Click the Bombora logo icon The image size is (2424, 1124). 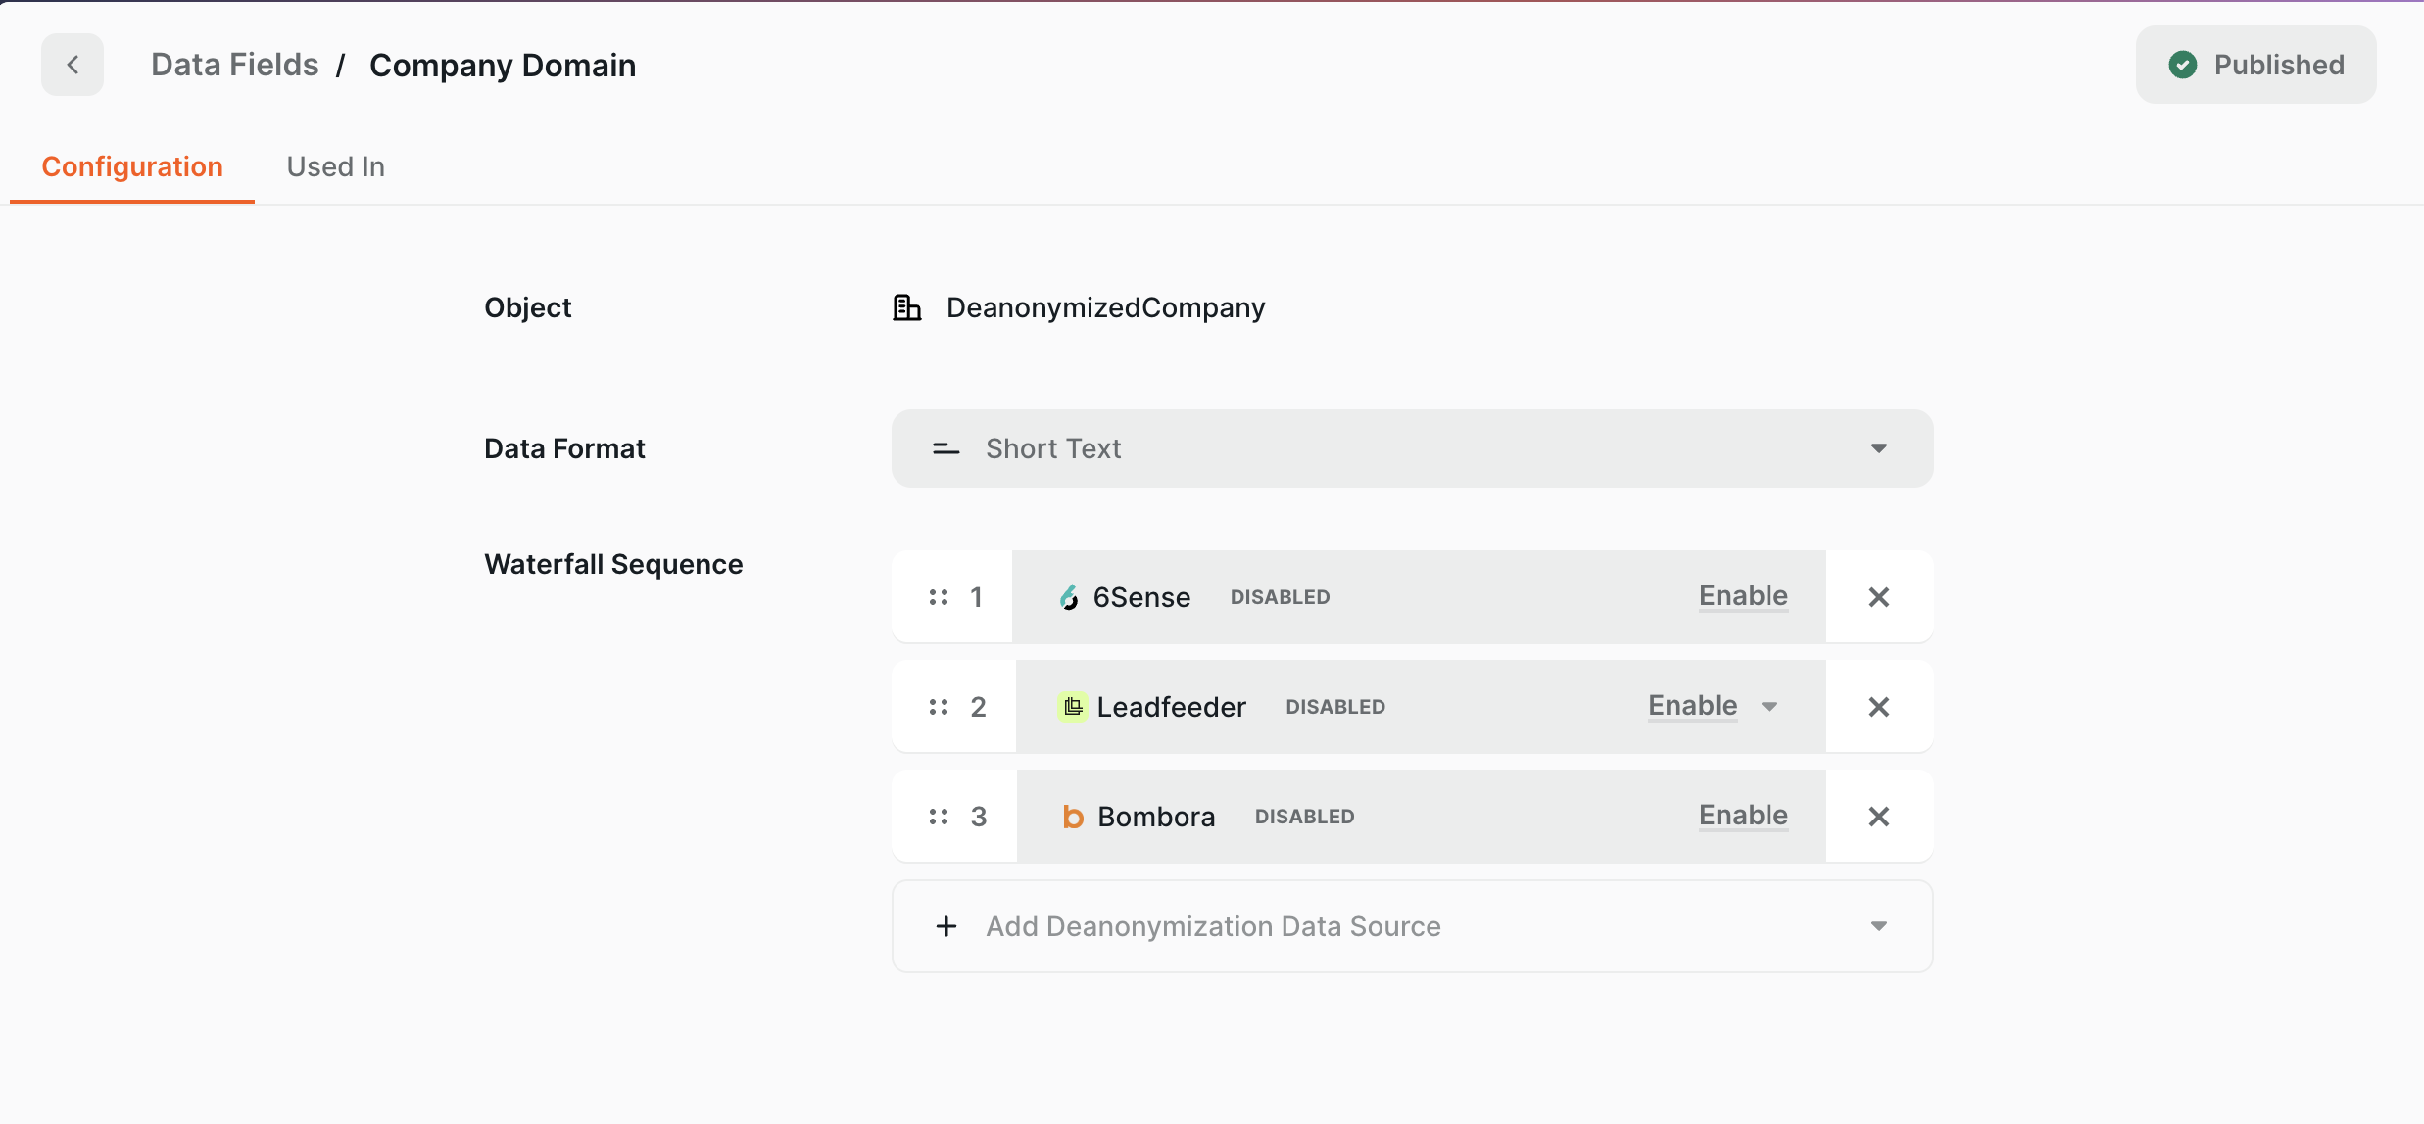[x=1073, y=817]
